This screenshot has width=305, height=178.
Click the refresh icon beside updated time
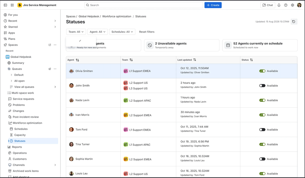[294, 22]
